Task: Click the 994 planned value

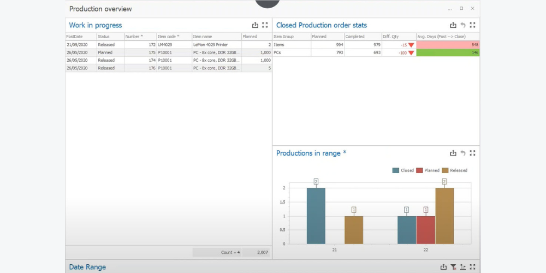Action: point(328,45)
